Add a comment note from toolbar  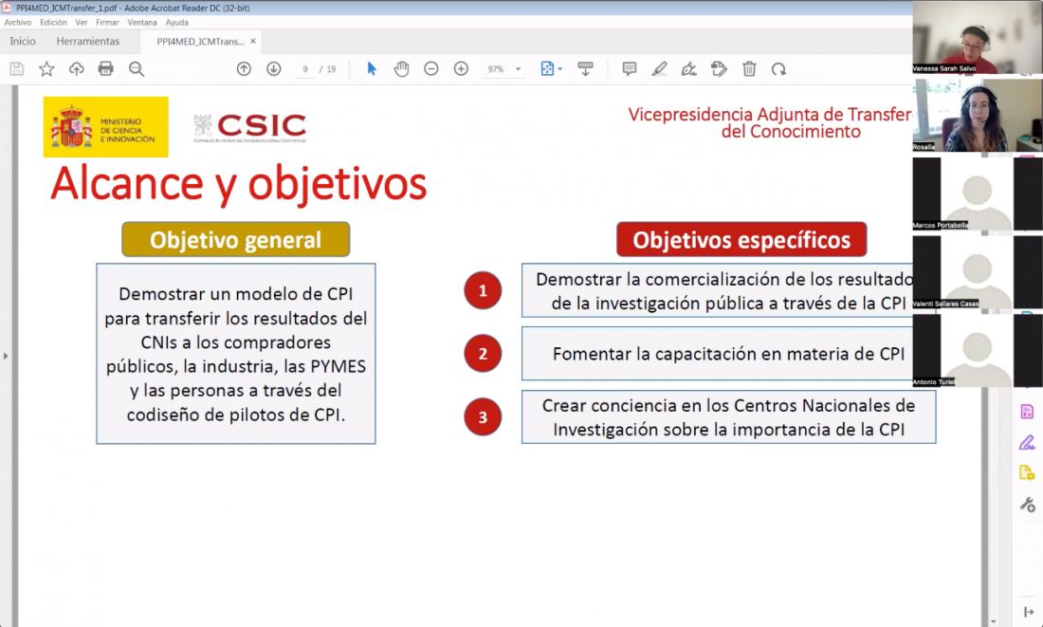tap(629, 68)
